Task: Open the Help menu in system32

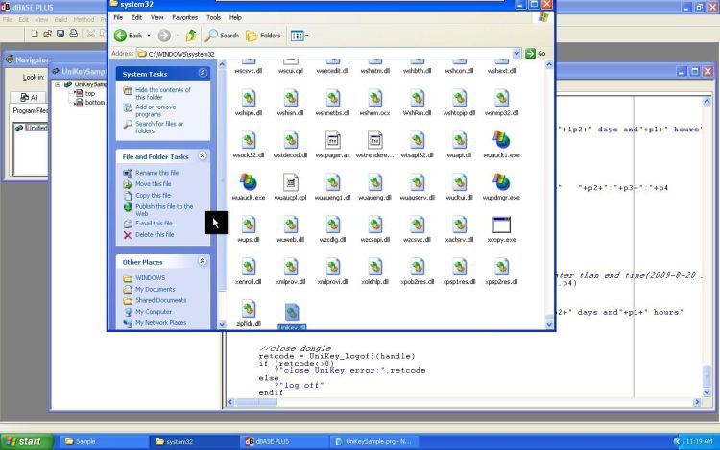Action: click(235, 17)
